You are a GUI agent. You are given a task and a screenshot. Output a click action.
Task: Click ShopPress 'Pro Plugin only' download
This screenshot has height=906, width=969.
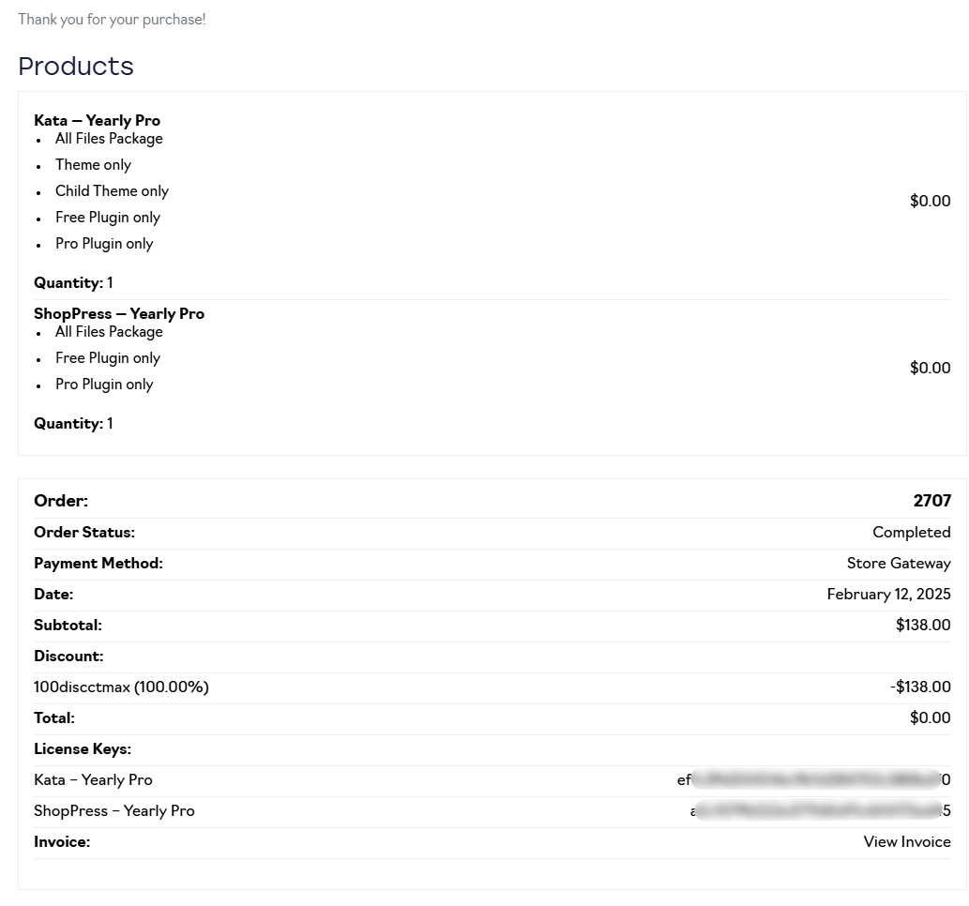104,385
